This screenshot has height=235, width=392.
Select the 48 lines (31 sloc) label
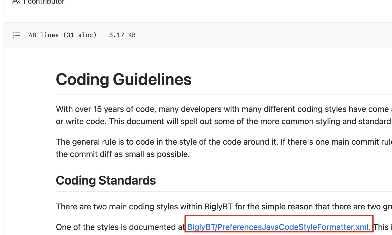[63, 35]
